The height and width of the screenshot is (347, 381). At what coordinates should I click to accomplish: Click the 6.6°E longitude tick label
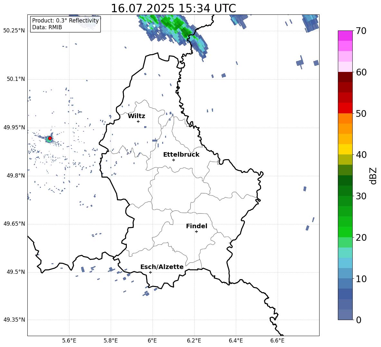(x=277, y=341)
